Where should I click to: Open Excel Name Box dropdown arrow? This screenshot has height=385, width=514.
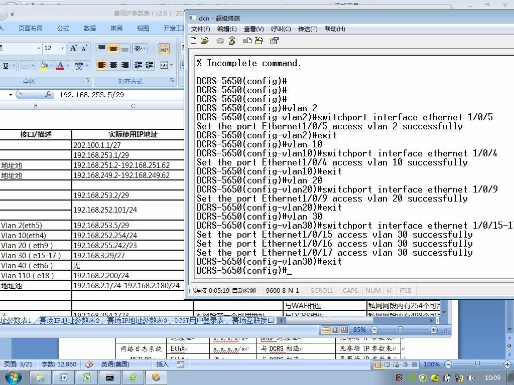pyautogui.click(x=11, y=95)
